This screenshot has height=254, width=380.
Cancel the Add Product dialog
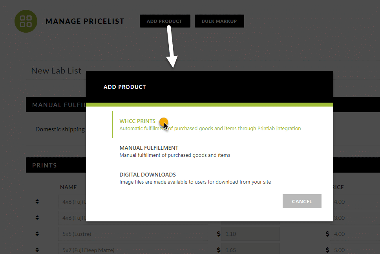302,201
